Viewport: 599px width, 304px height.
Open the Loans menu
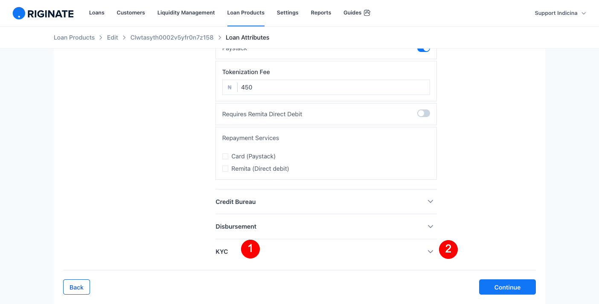coord(97,13)
